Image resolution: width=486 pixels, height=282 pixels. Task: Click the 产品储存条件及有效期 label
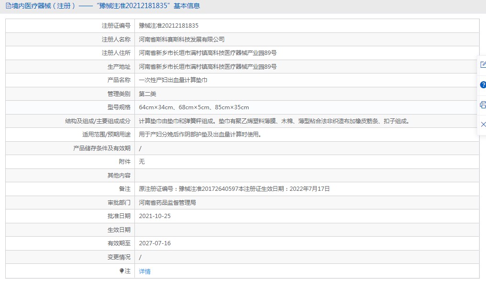pos(102,148)
